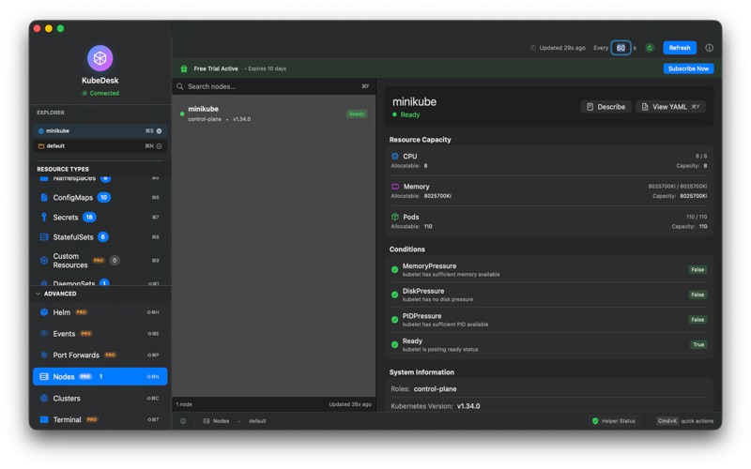
Task: Click the PRO badge beside Helm
Action: click(82, 312)
